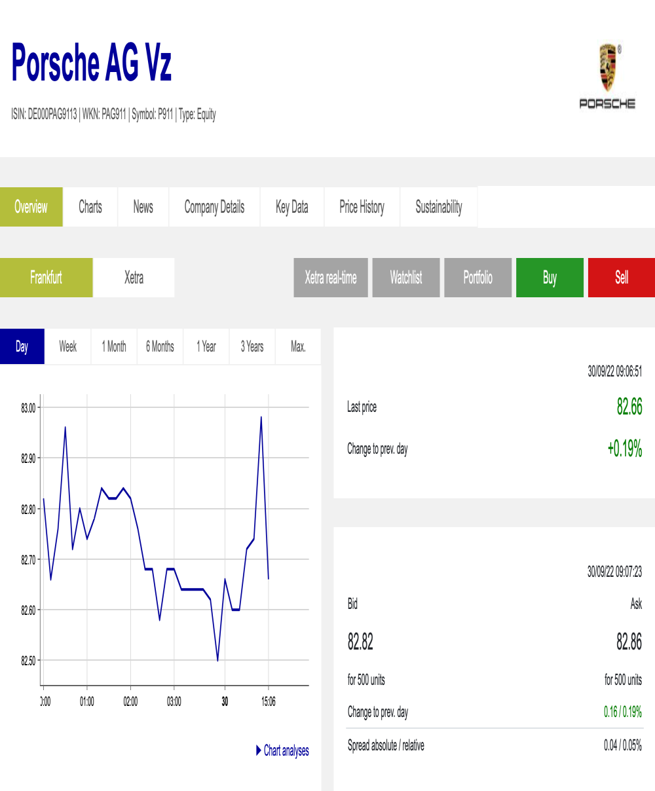Open the Chart analyses link
The height and width of the screenshot is (791, 655).
(x=282, y=750)
